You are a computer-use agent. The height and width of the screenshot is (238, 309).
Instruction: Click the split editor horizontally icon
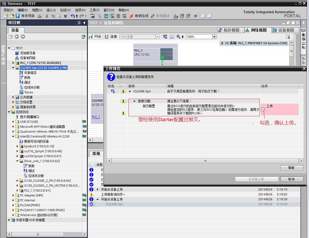[x=203, y=16]
